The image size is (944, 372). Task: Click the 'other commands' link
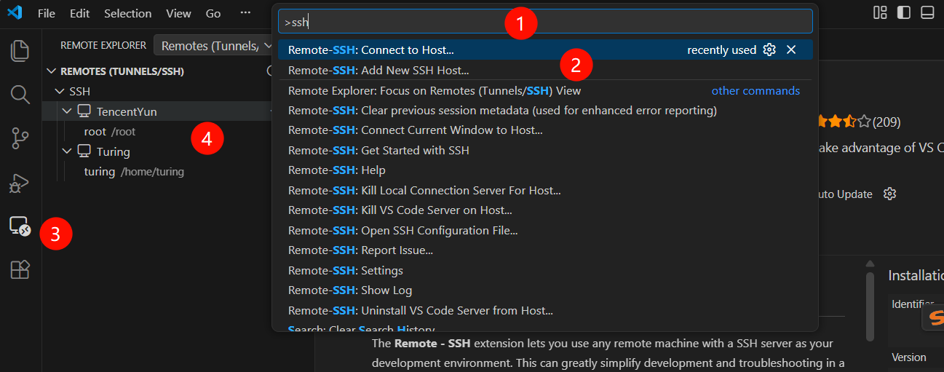[755, 91]
